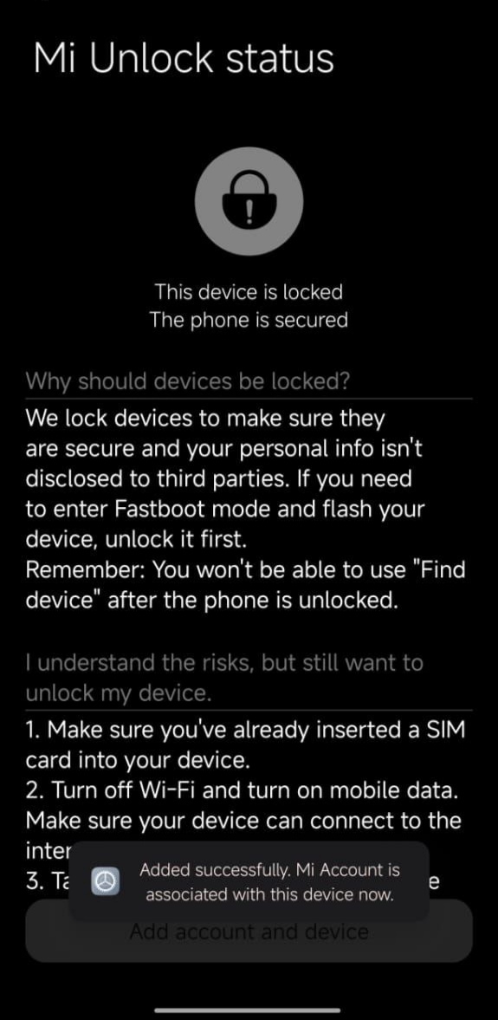Tap step 1 about inserting SIM card
The height and width of the screenshot is (1020, 498).
tap(246, 744)
